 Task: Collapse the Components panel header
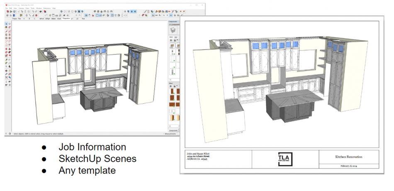173,24
